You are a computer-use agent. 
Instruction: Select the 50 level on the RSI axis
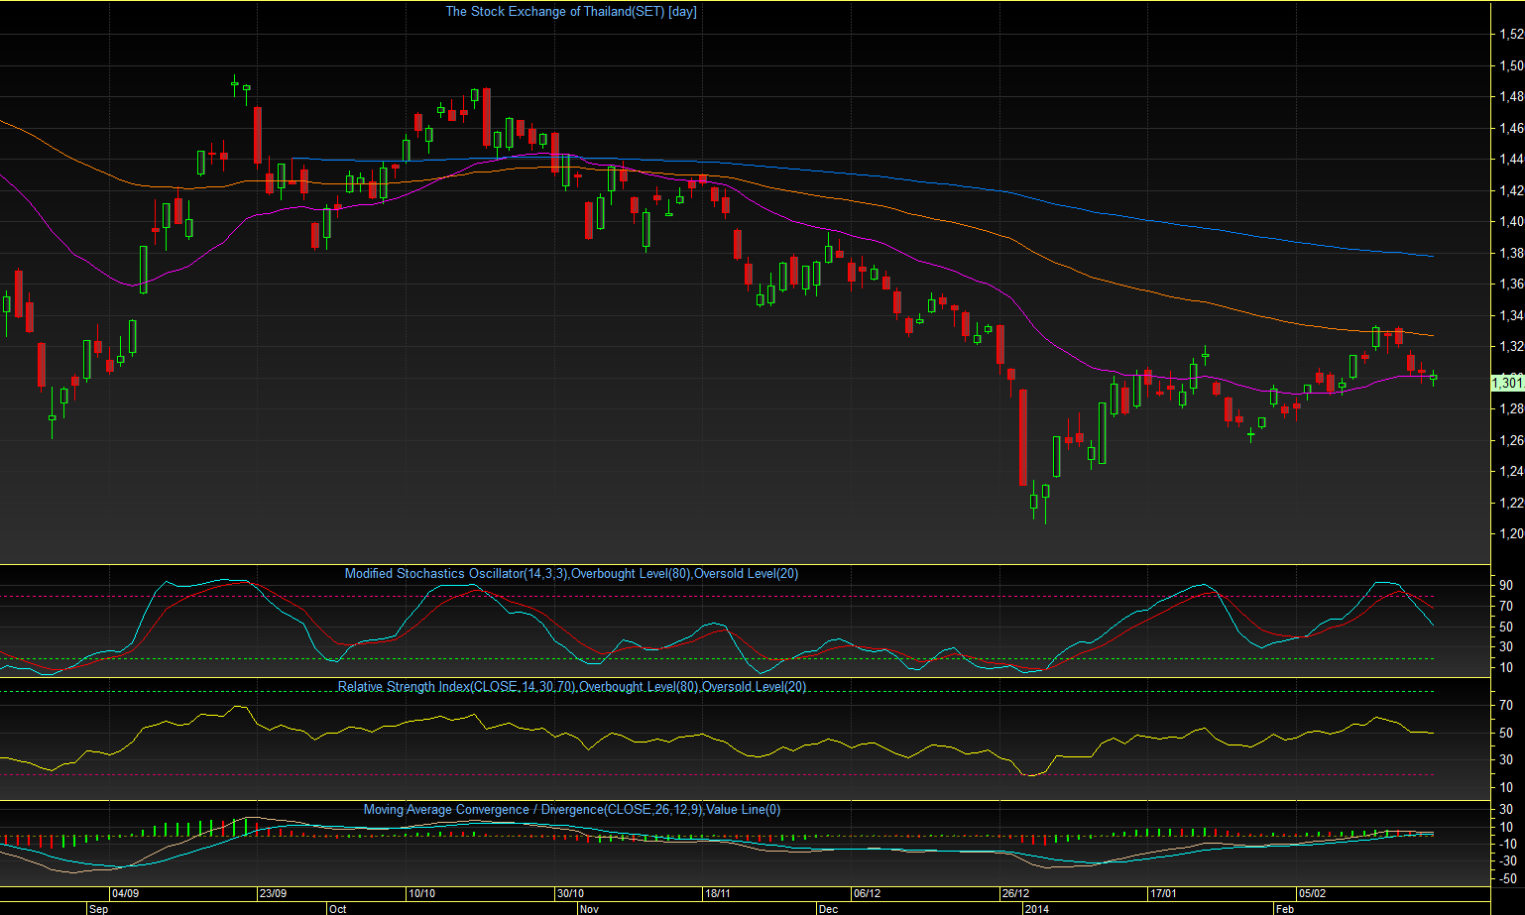(1506, 734)
